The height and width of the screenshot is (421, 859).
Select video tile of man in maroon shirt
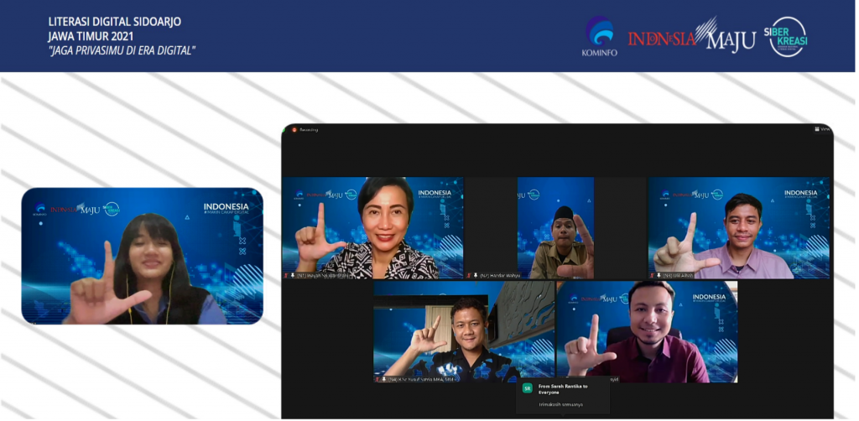[647, 331]
